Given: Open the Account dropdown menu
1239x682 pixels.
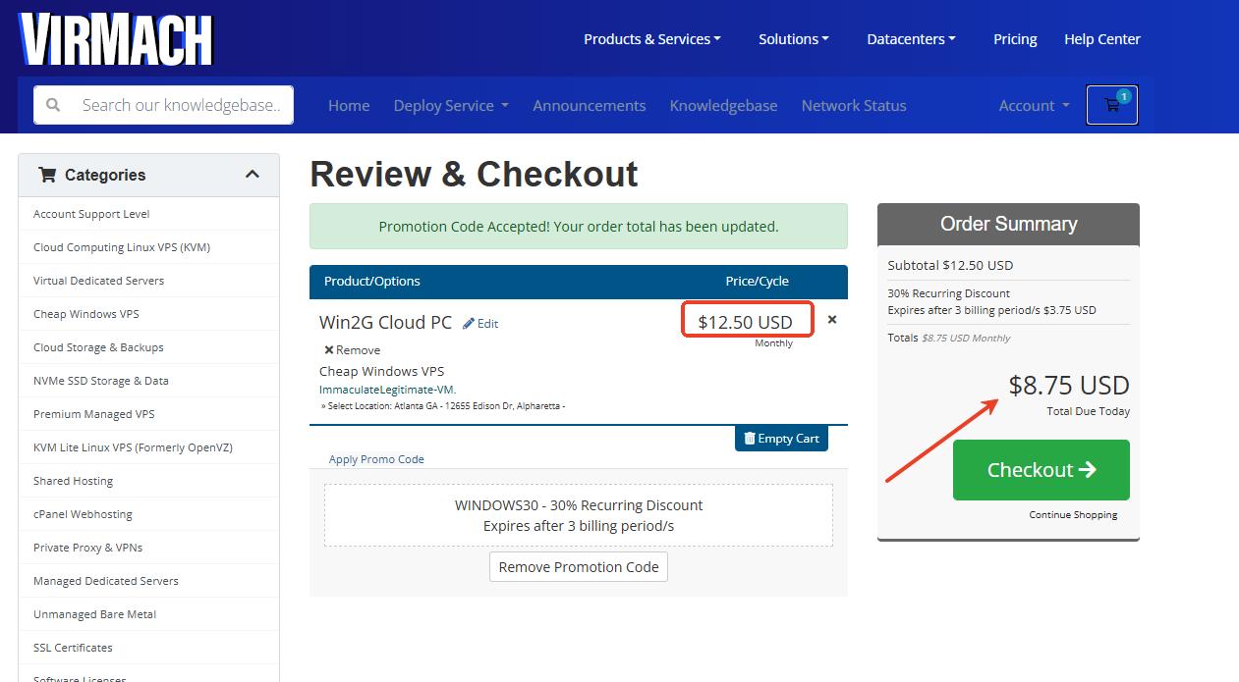Looking at the screenshot, I should click(1034, 106).
